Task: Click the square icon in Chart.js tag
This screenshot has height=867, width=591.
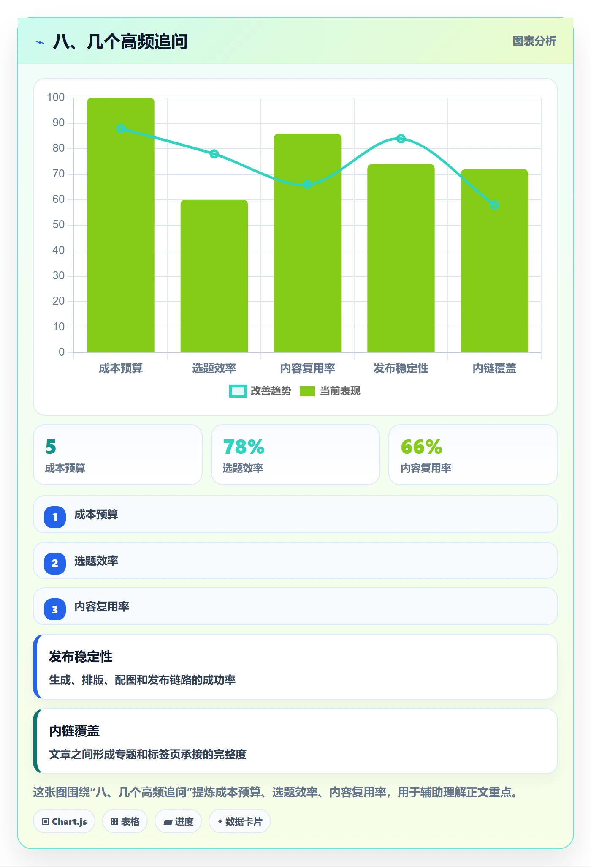Action: [x=46, y=822]
